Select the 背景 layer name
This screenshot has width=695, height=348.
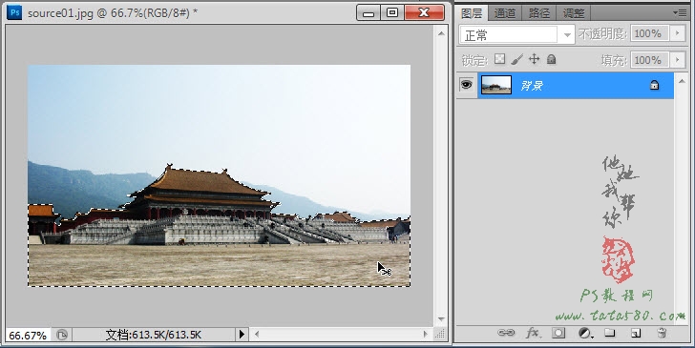532,85
